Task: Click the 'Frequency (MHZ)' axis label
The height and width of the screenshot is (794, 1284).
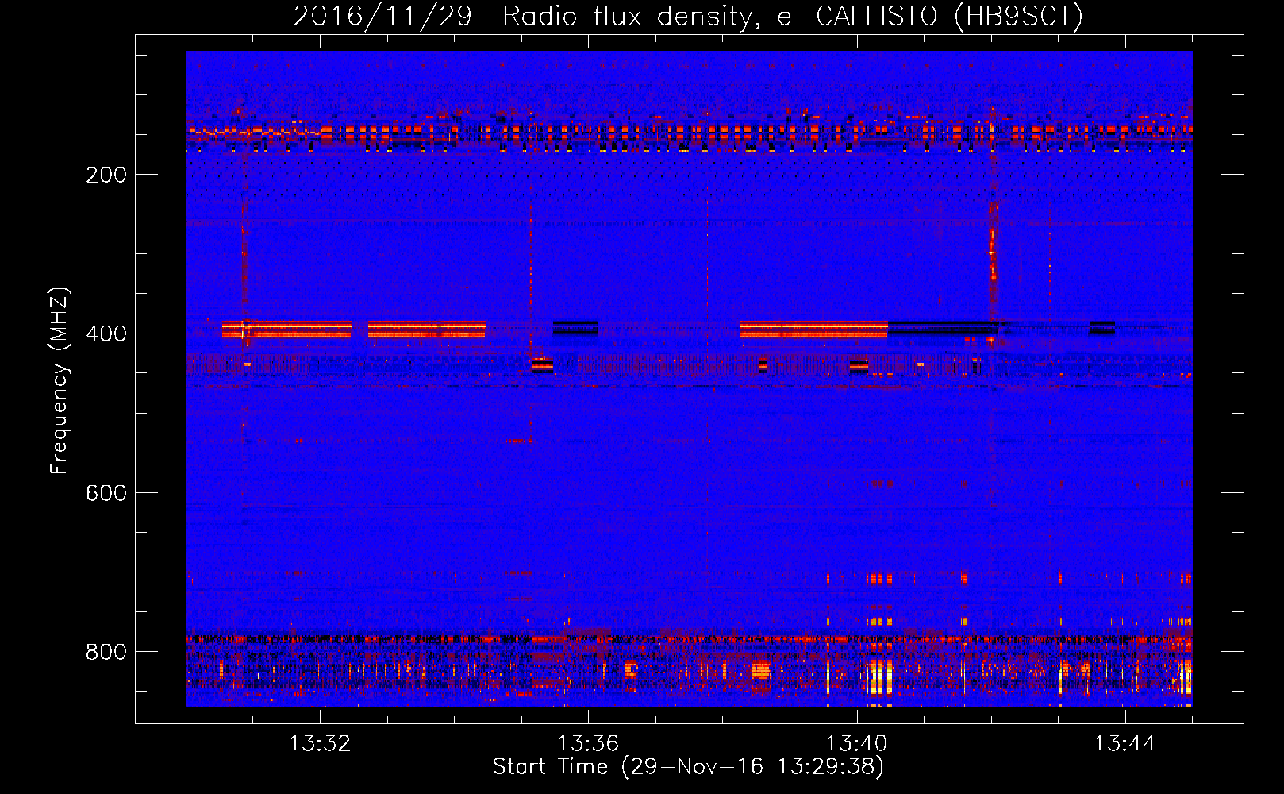Action: coord(60,380)
